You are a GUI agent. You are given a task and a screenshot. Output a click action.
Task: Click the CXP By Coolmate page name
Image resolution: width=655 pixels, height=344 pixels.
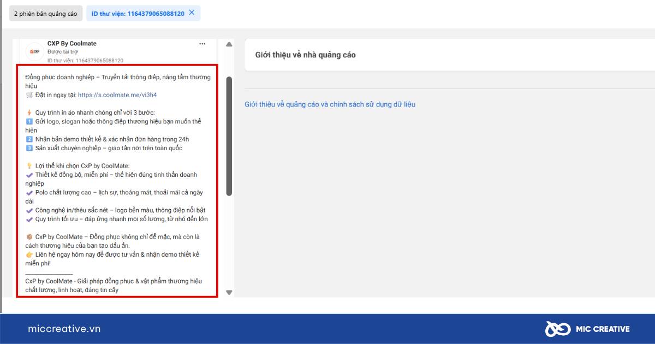click(x=72, y=44)
